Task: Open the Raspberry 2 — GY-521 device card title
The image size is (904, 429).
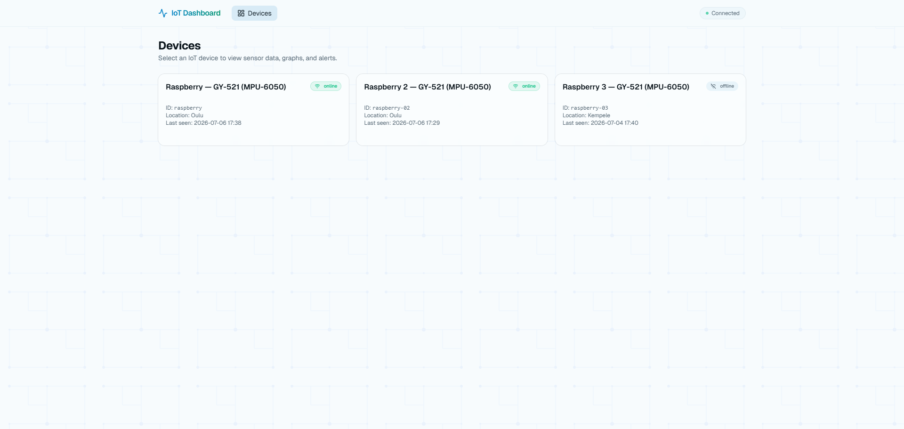Action: 428,87
